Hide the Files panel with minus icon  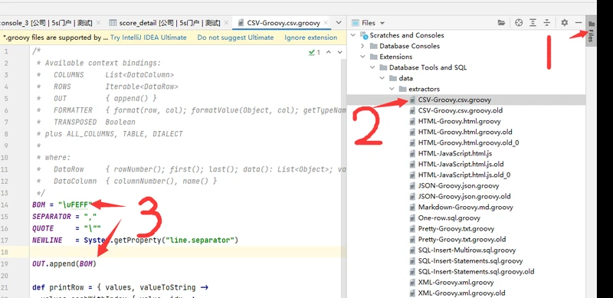click(x=579, y=23)
